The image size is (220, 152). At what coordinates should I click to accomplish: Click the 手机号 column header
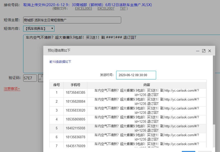click(75, 85)
